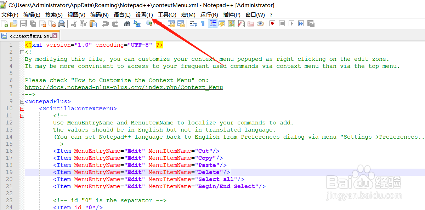Create a new file with toolbar icon

5,24
